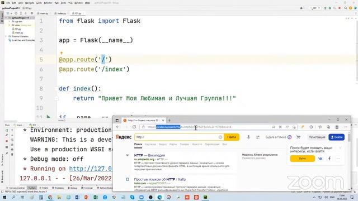Click the locate opened file target icon
This screenshot has width=358, height=201.
coord(16,13)
